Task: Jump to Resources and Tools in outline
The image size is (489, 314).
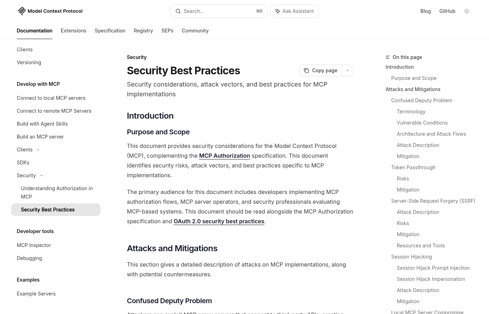Action: [421, 246]
